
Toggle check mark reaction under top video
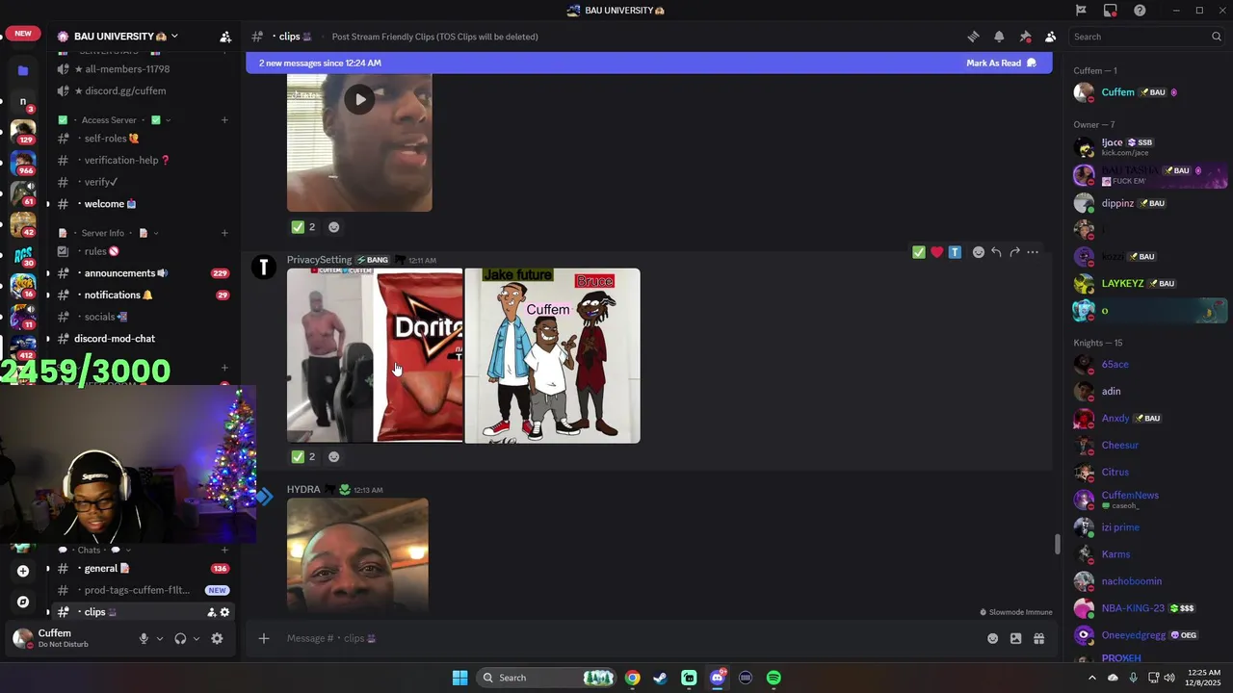pos(304,227)
